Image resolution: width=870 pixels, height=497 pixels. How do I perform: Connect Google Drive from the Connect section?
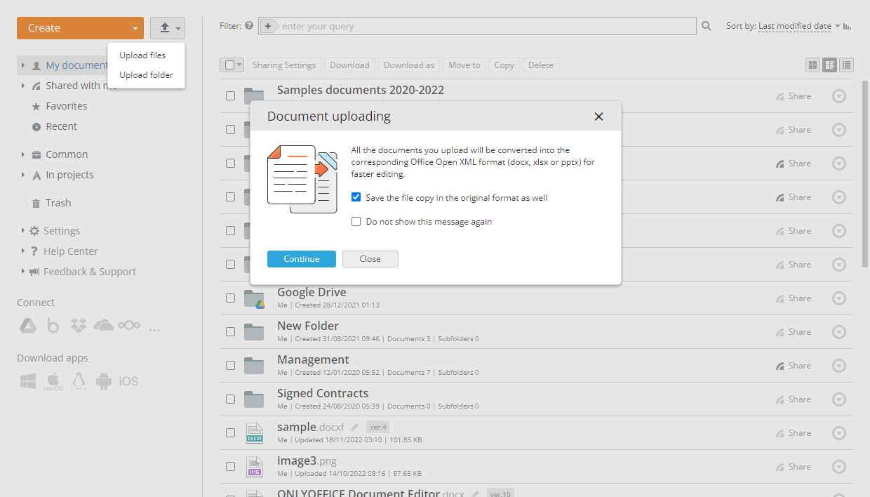pyautogui.click(x=28, y=325)
